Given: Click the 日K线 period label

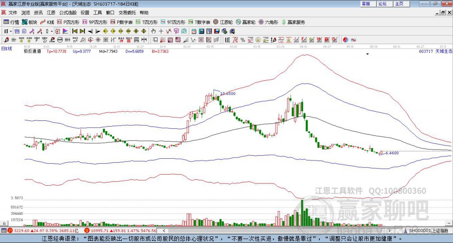Looking at the screenshot, I should click(6, 49).
